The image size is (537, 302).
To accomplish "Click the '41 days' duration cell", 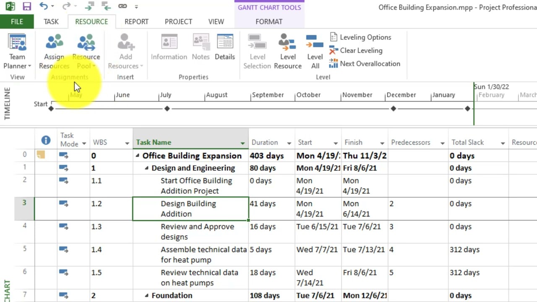I will click(272, 208).
